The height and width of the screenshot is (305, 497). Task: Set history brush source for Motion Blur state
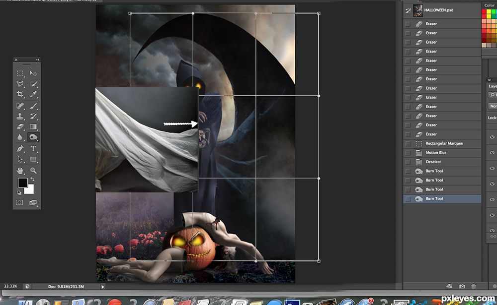tap(408, 153)
